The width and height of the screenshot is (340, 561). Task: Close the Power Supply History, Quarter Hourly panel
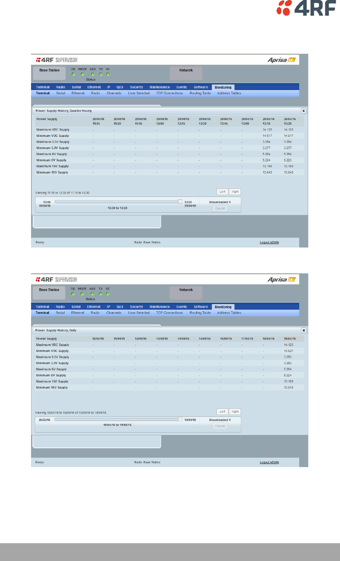pyautogui.click(x=303, y=111)
